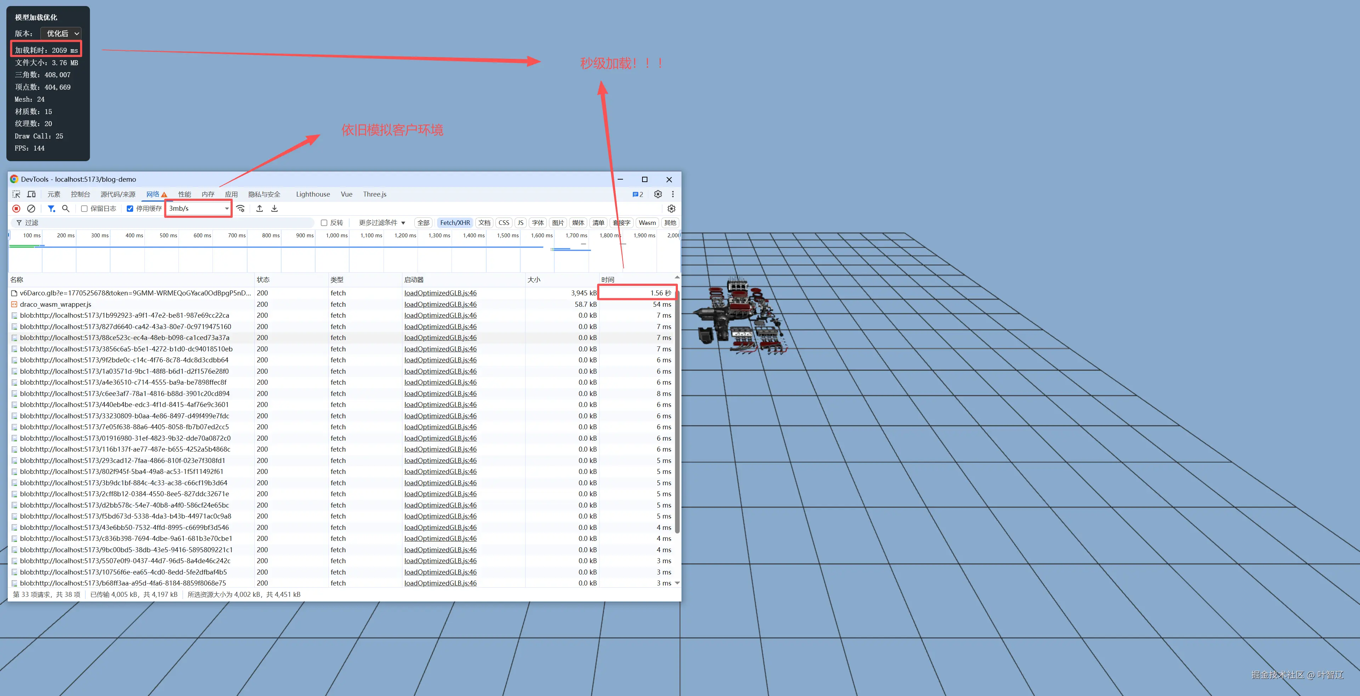
Task: Select the JS filter button
Action: 520,223
